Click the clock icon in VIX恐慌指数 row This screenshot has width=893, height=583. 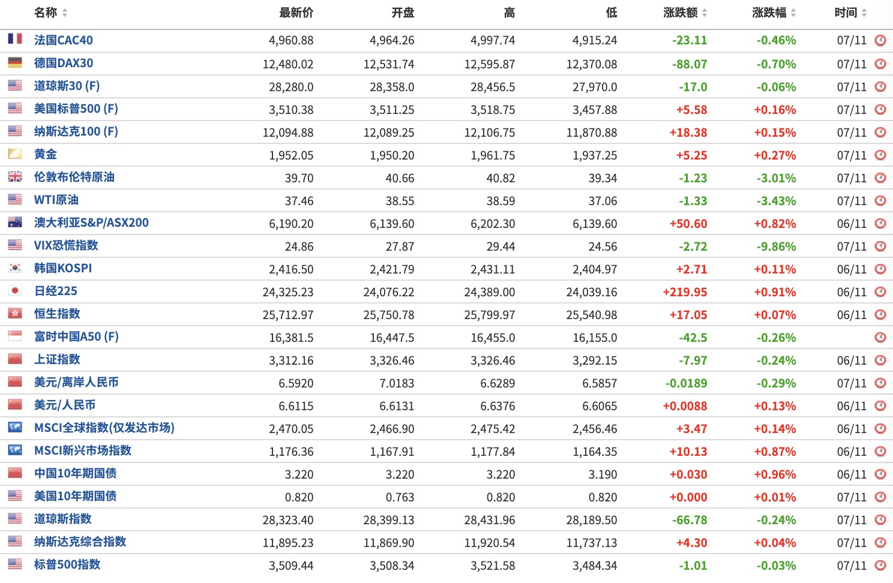[880, 246]
